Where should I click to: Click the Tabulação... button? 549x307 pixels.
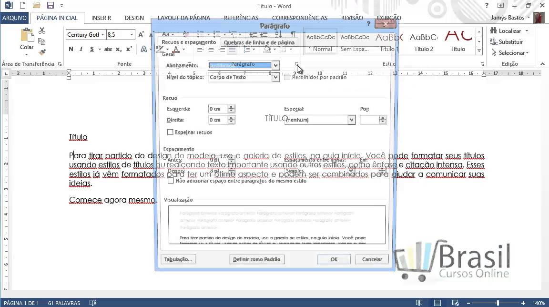coord(178,259)
